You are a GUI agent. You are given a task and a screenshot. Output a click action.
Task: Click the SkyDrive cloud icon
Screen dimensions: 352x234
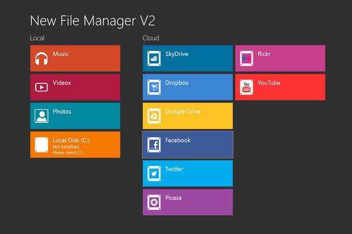click(x=154, y=59)
